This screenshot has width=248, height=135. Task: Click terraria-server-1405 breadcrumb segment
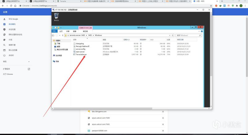[77, 35]
